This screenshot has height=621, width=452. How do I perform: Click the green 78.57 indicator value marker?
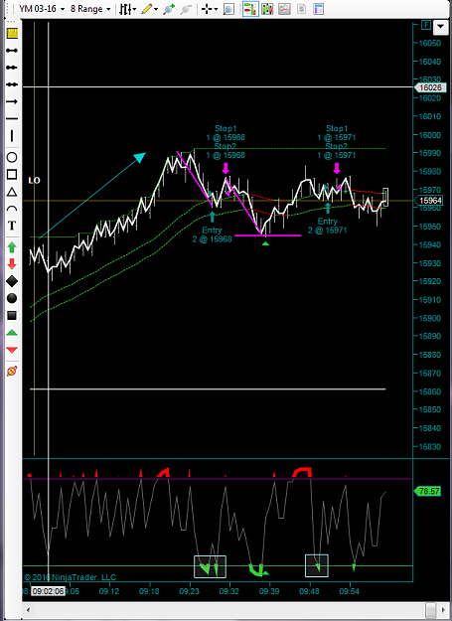coord(427,491)
